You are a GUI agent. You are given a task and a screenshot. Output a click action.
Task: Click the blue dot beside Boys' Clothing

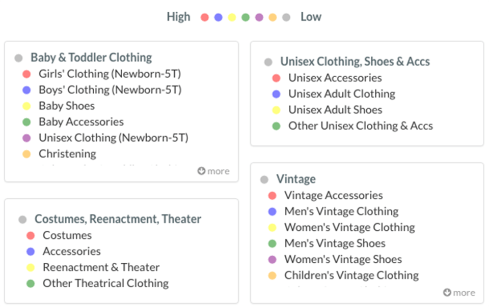26,90
